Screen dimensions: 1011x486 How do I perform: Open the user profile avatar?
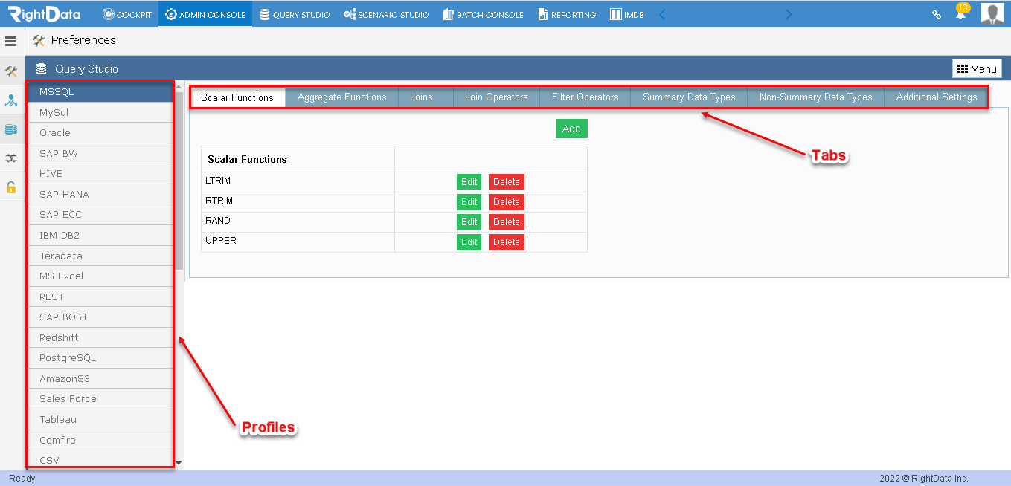(992, 13)
